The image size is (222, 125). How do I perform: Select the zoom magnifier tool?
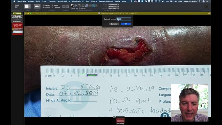point(79,6)
